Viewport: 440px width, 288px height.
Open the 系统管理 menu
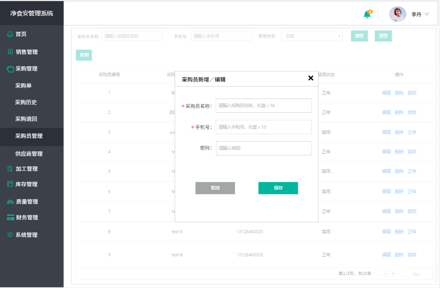pyautogui.click(x=26, y=235)
